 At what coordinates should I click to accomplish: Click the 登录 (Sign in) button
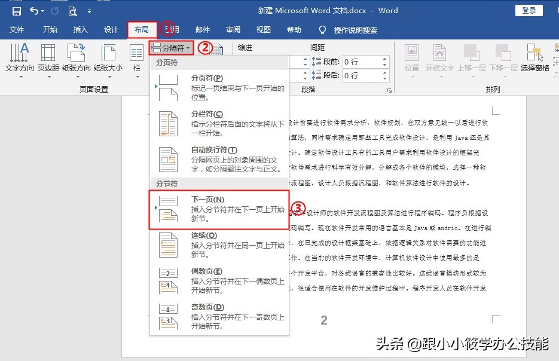point(529,10)
